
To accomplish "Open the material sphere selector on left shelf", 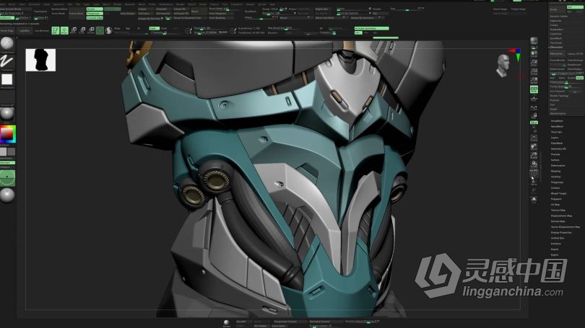I will 6,114.
